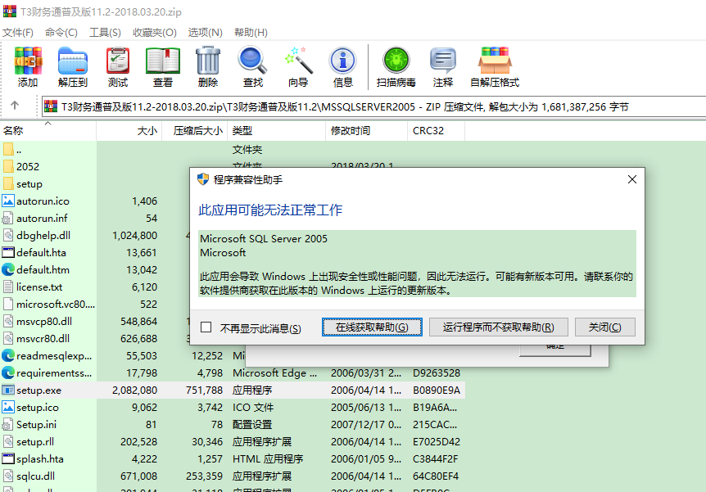Select the requirementss... file row
Viewport: 706px width, 492px height.
point(233,372)
